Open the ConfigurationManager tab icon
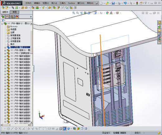 pos(12,17)
